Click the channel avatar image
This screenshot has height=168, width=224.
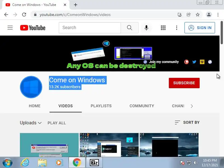point(31,87)
